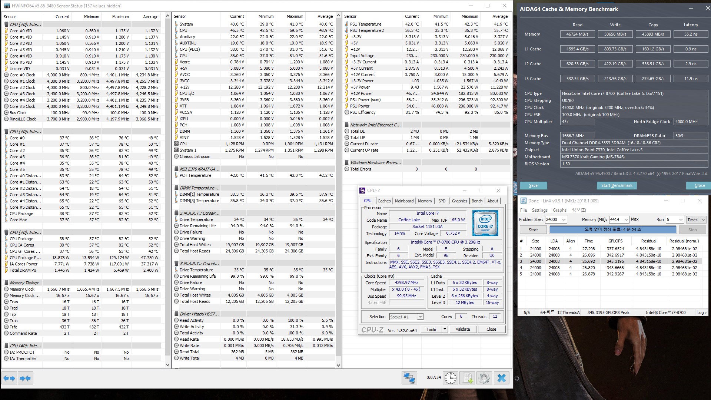Viewport: 711px width, 400px height.
Task: Click the Close button in CPU-Z
Action: (x=491, y=329)
